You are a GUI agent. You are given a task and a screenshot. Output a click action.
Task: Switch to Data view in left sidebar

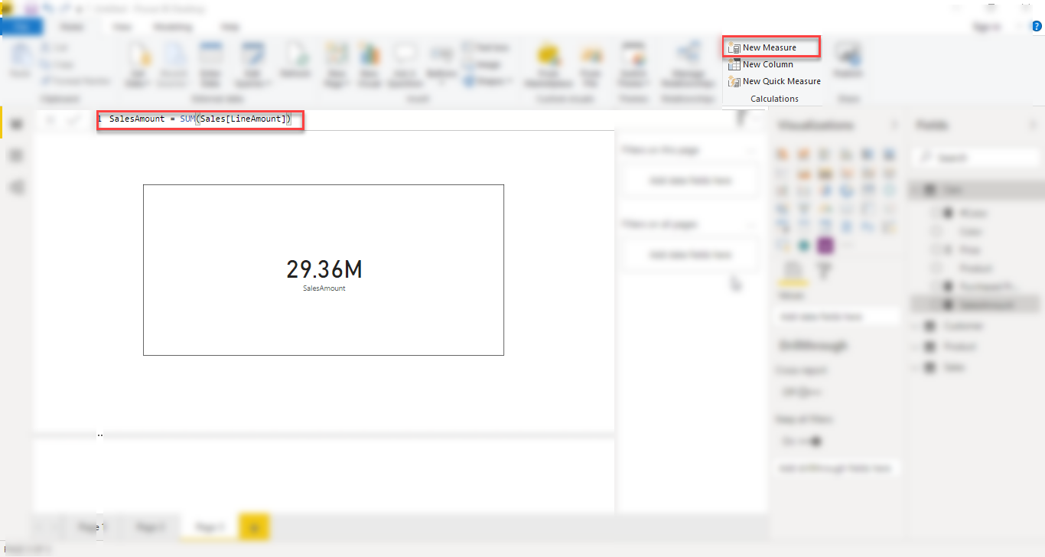click(x=17, y=156)
